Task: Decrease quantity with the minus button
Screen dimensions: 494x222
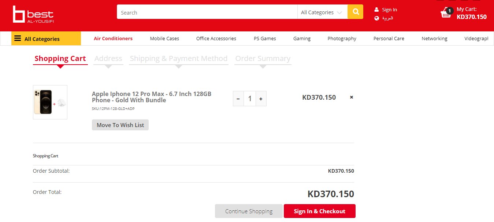Action: click(x=238, y=99)
